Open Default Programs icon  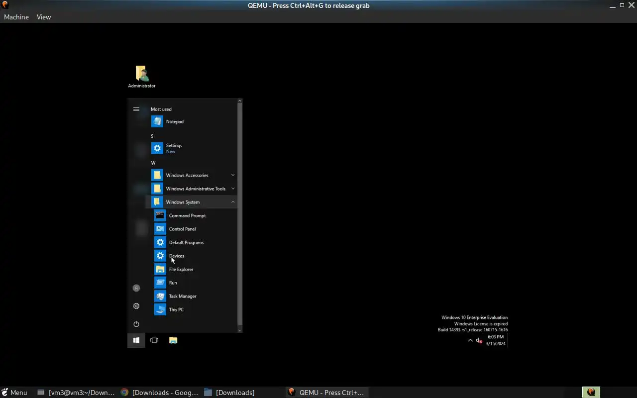point(160,242)
